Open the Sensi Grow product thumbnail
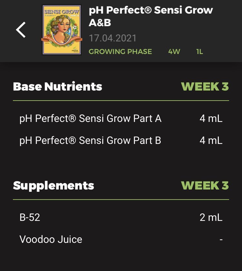The height and width of the screenshot is (271, 242). point(62,30)
